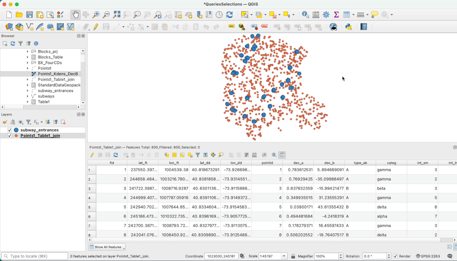Image resolution: width=457 pixels, height=261 pixels.
Task: Launch the Statistical Summary panel
Action: 336,14
